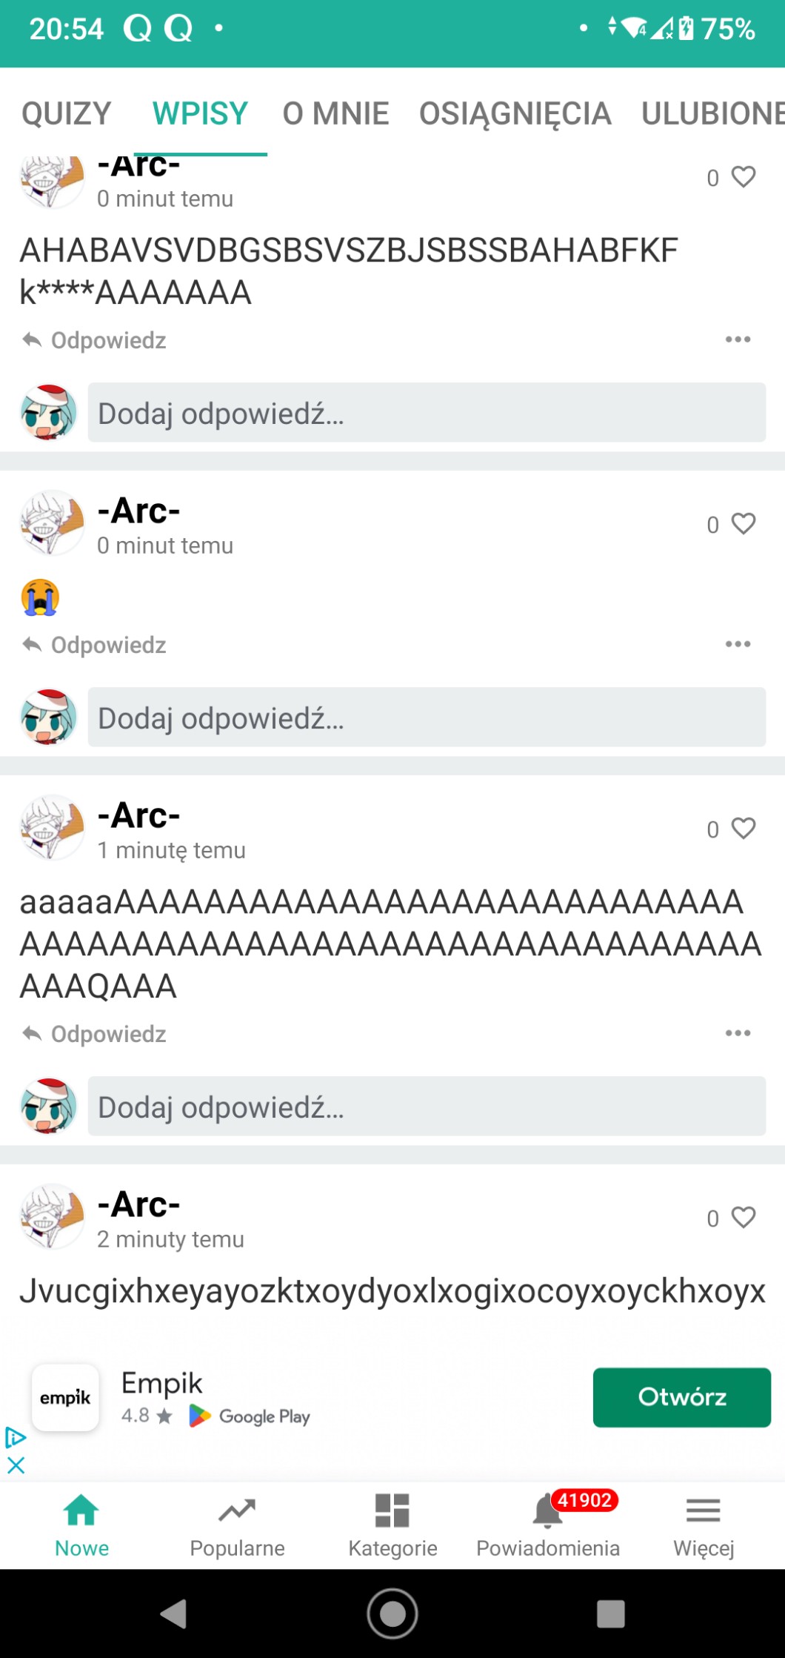Like the AHABAVSVDBG post with heart icon

click(743, 177)
